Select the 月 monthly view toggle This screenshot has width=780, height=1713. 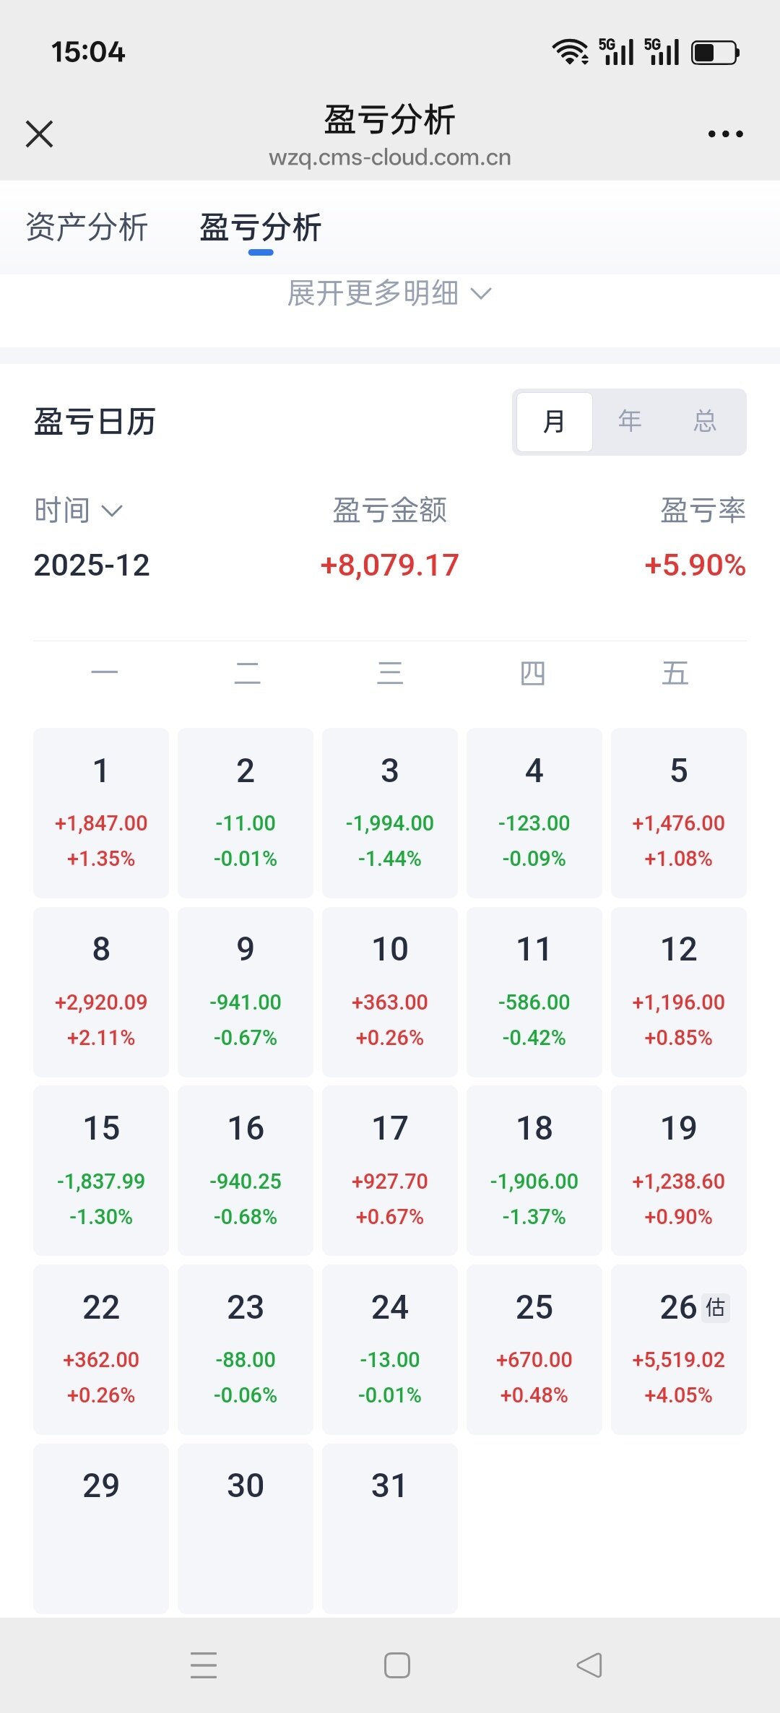point(555,422)
